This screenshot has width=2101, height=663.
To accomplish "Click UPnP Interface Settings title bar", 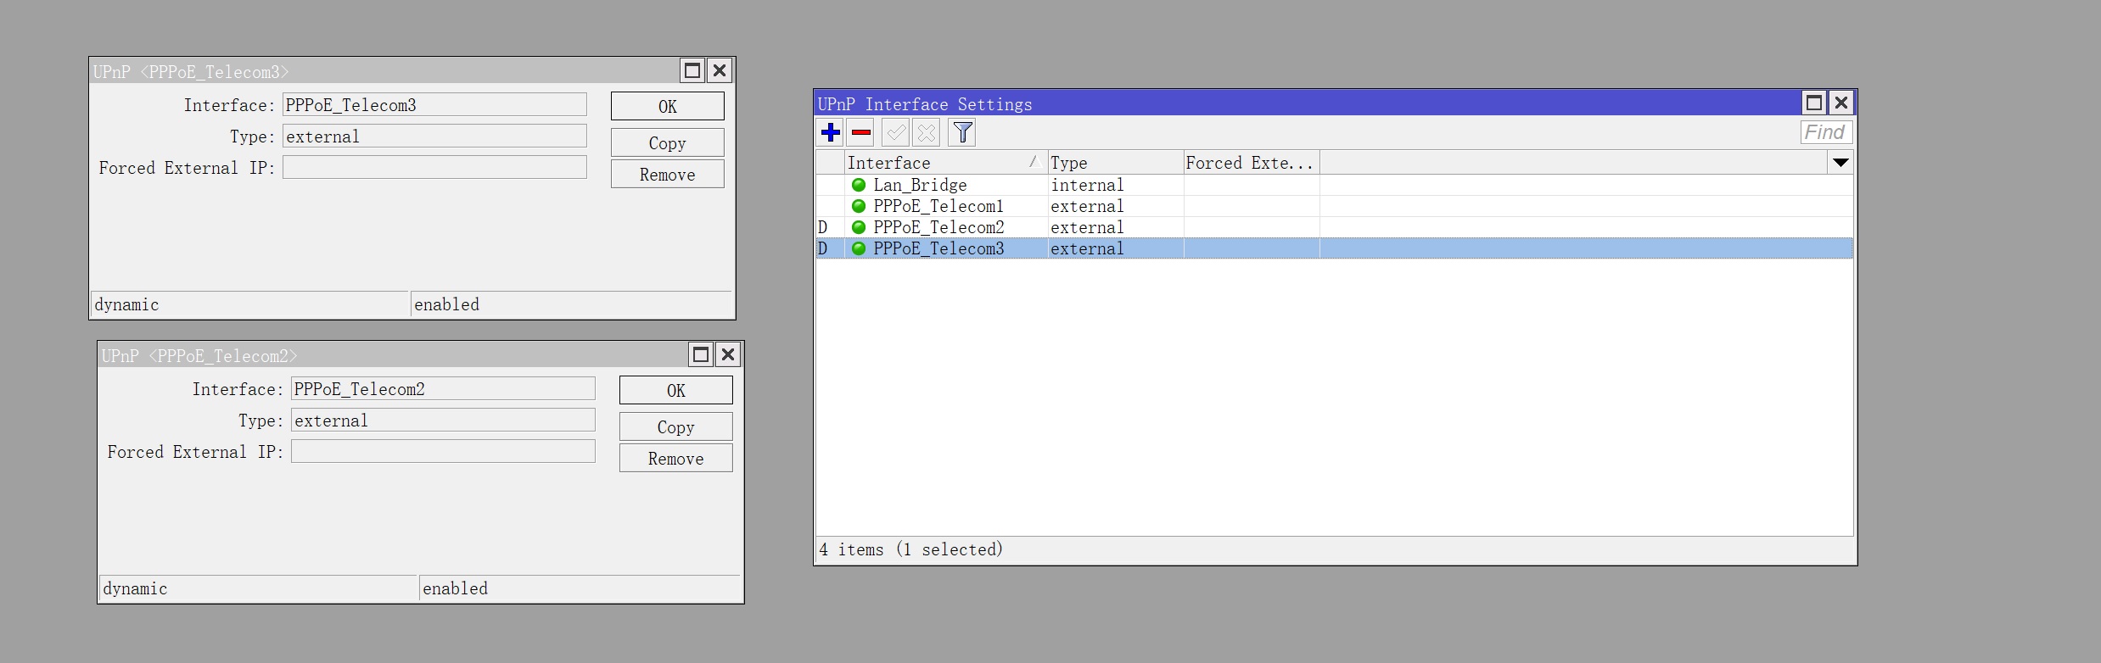I will tap(1307, 103).
